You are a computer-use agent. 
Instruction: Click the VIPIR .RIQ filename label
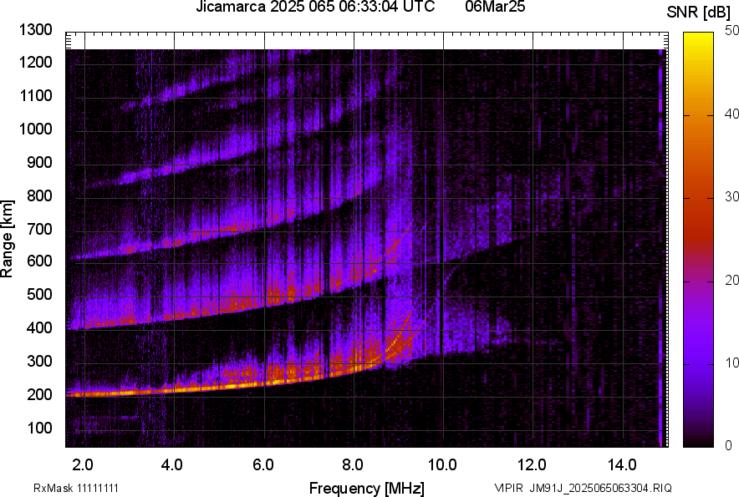click(583, 488)
